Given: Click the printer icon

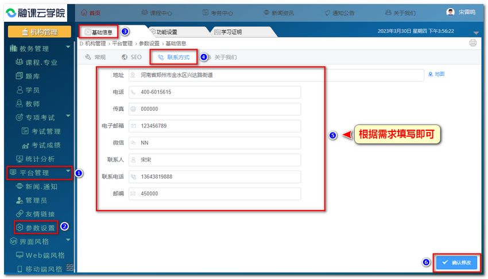Looking at the screenshot, I should [472, 43].
